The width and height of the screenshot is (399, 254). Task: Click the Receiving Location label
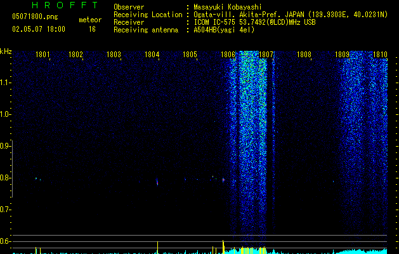148,15
